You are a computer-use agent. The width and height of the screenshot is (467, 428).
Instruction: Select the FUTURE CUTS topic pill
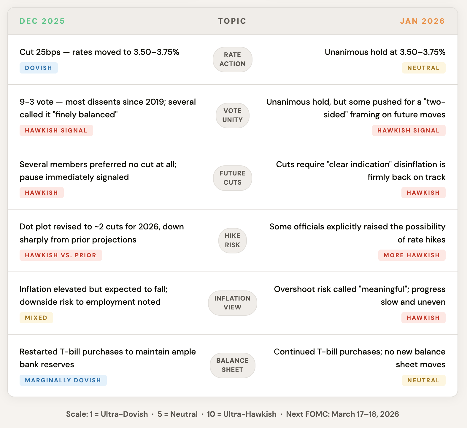tap(232, 178)
